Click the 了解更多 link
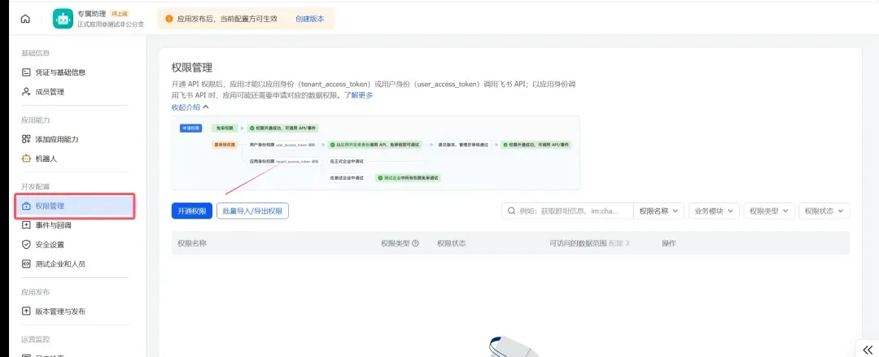Viewport: 879px width, 357px height. pos(358,95)
